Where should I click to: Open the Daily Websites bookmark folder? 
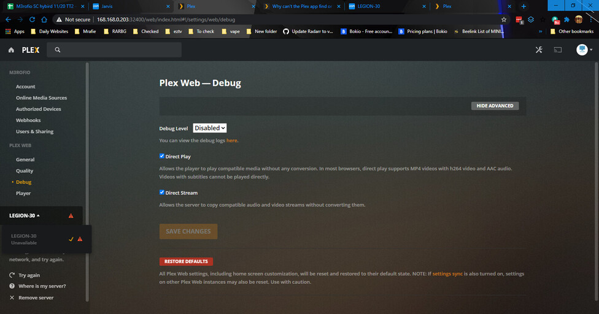click(x=49, y=32)
